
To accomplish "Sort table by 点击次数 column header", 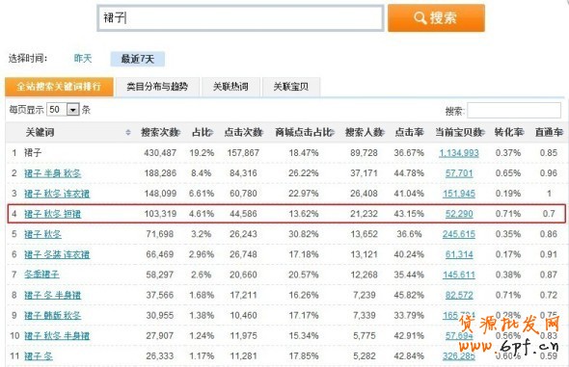I will pos(243,133).
